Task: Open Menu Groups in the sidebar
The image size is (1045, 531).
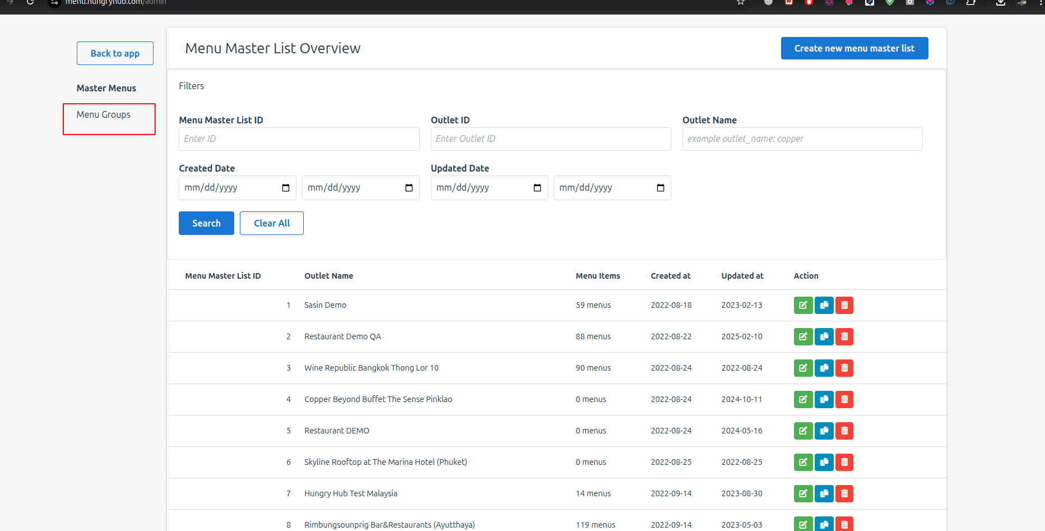Action: pyautogui.click(x=104, y=115)
